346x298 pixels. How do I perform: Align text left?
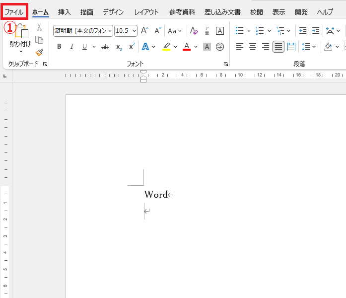tap(240, 47)
